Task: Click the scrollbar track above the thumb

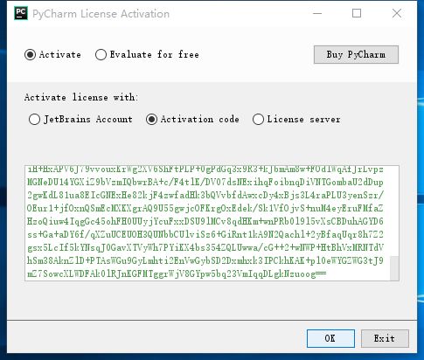Action: (x=394, y=211)
